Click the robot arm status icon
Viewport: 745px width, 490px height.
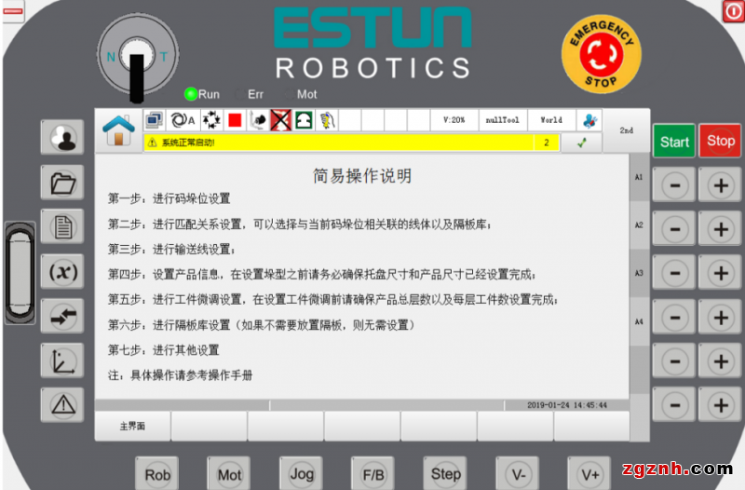click(258, 120)
